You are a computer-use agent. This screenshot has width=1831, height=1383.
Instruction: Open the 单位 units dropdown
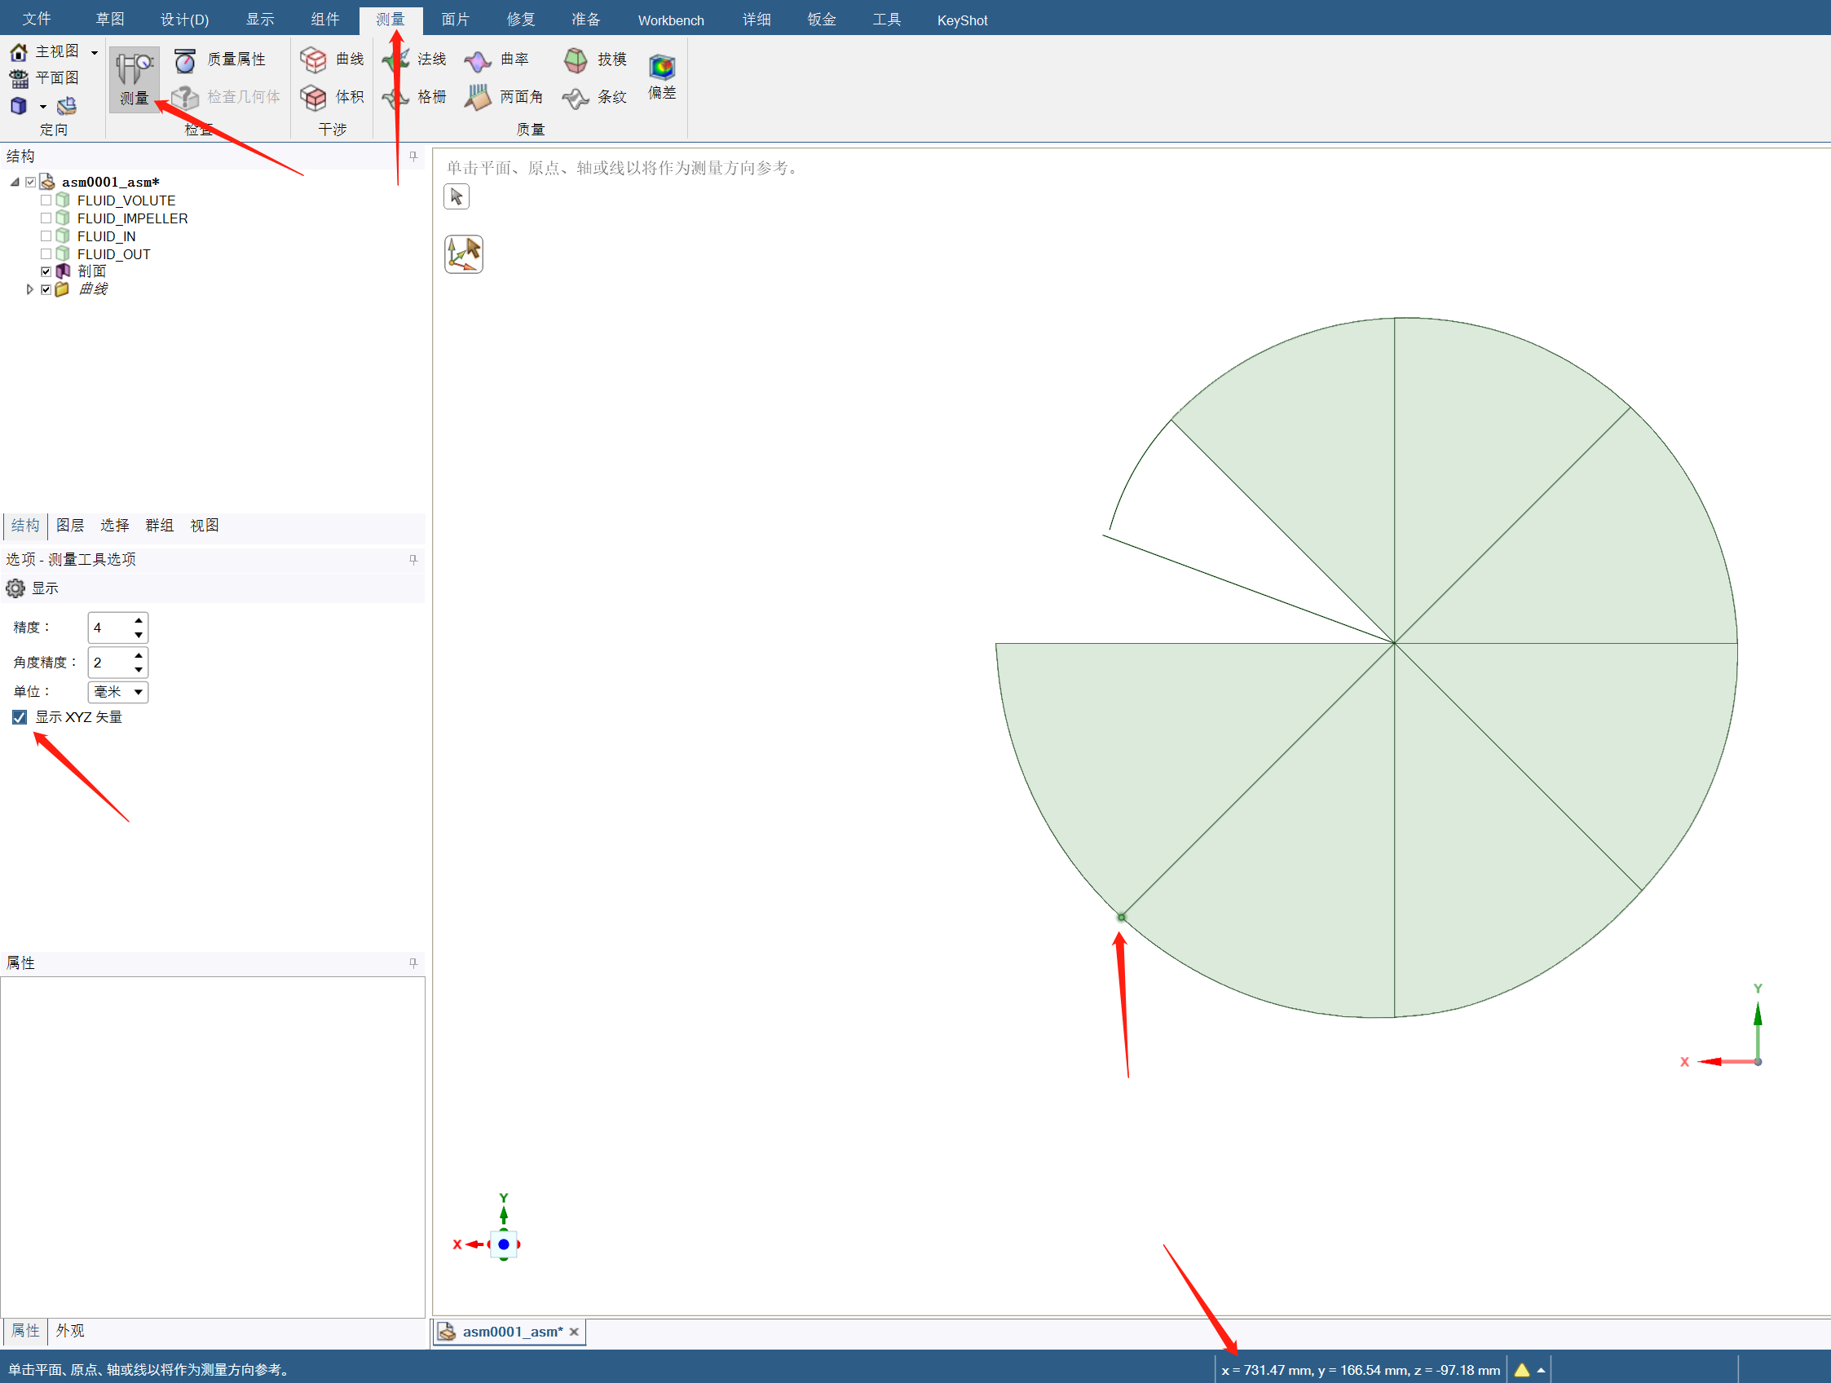pyautogui.click(x=139, y=692)
